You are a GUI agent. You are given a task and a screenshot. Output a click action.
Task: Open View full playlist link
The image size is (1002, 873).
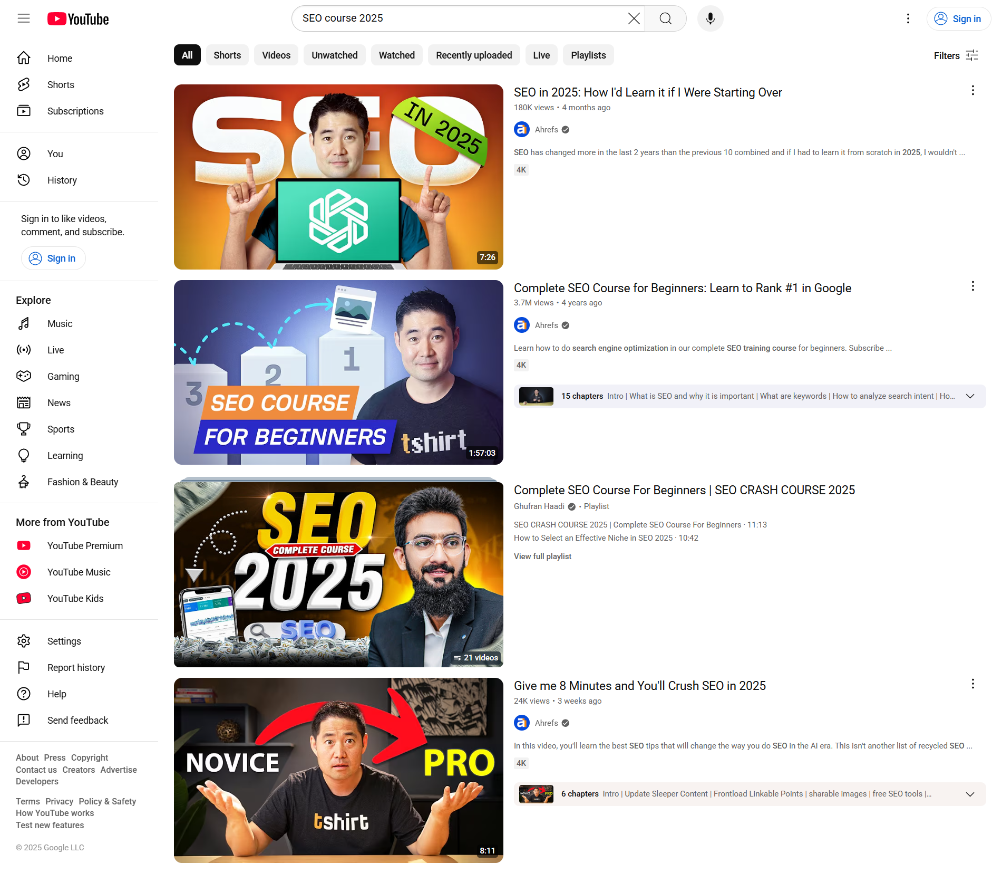542,556
